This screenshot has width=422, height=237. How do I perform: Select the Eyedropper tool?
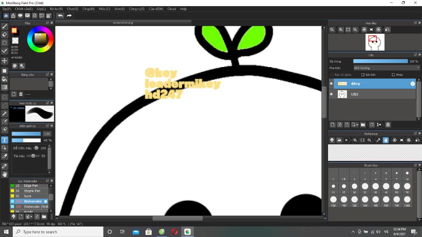click(x=5, y=166)
